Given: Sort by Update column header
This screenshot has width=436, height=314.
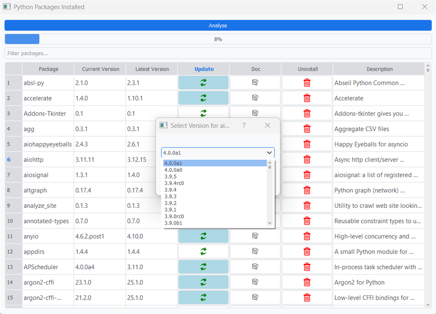Looking at the screenshot, I should (x=204, y=69).
